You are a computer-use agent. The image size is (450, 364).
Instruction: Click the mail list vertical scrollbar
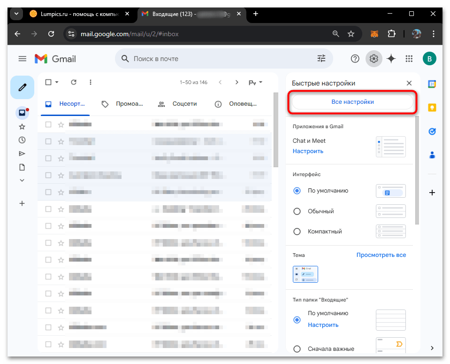[x=276, y=130]
